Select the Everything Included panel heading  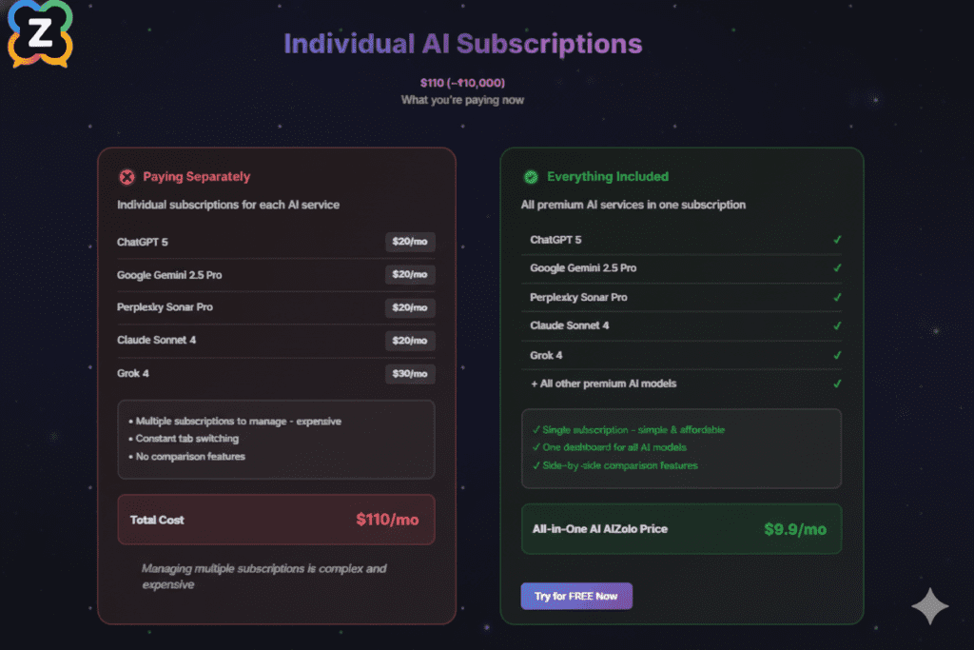point(606,177)
